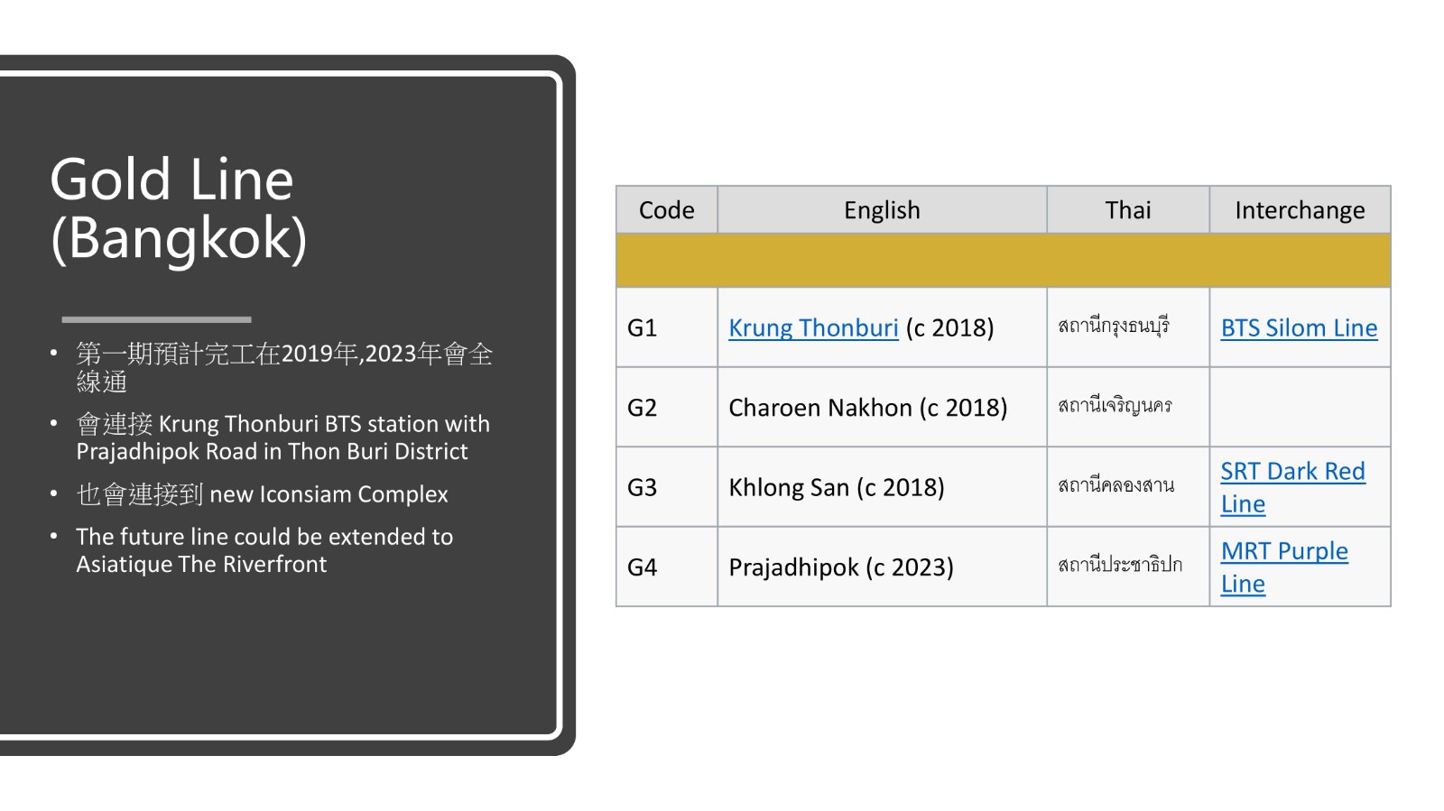Viewport: 1444px width, 811px height.
Task: Click the Interchange column header
Action: [x=1299, y=210]
